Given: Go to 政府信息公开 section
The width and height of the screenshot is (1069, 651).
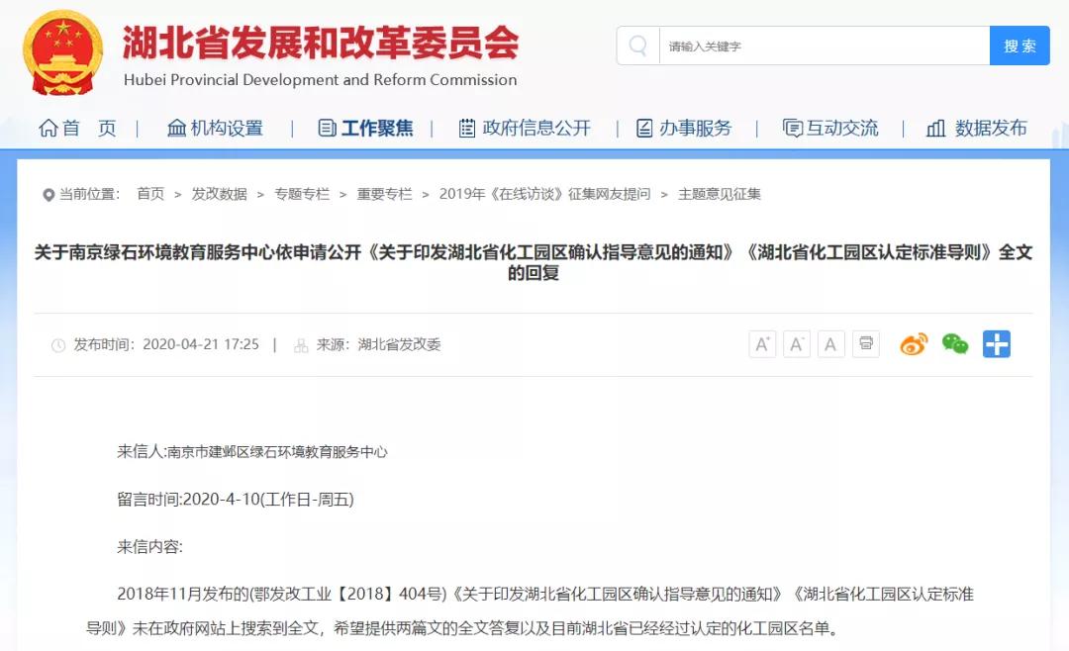Looking at the screenshot, I should click(x=525, y=128).
